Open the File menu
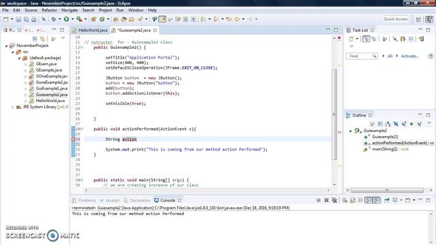 pyautogui.click(x=5, y=10)
